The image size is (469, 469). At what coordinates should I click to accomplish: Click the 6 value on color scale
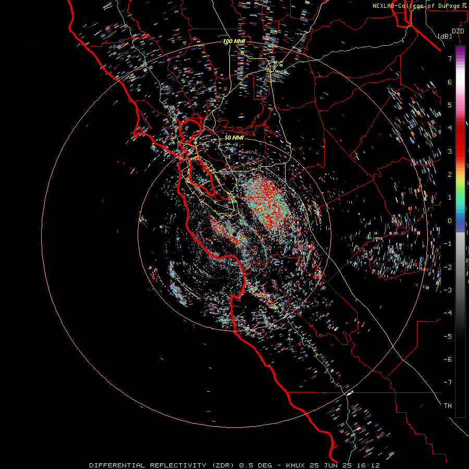click(x=450, y=82)
